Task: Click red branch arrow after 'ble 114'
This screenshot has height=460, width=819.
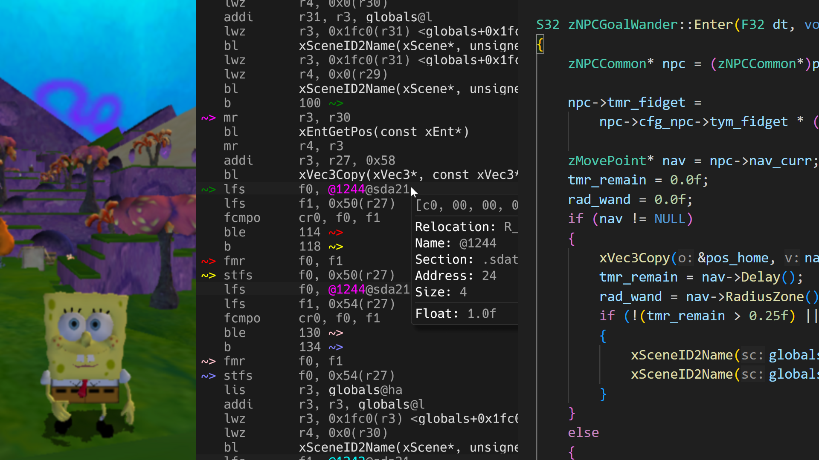Action: (x=336, y=233)
